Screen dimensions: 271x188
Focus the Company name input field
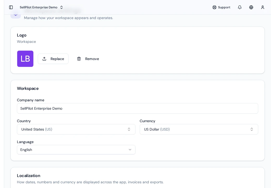pyautogui.click(x=138, y=108)
